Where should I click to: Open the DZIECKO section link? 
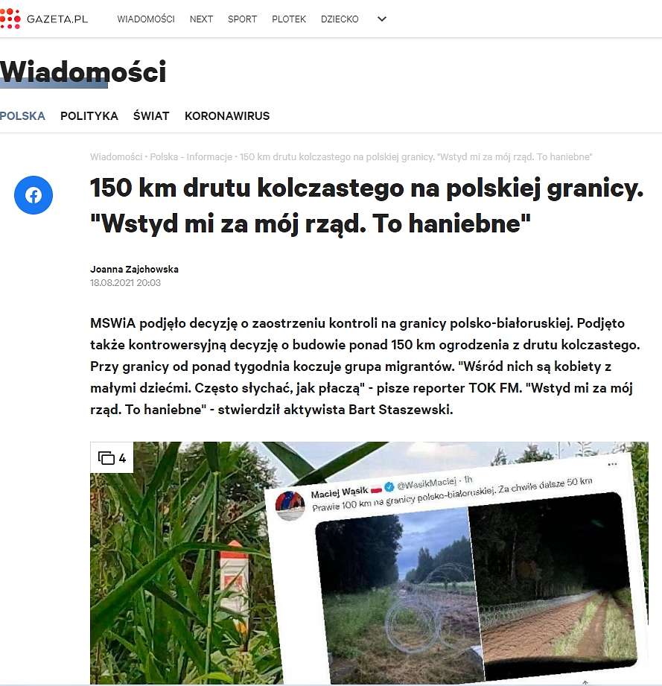(x=340, y=19)
